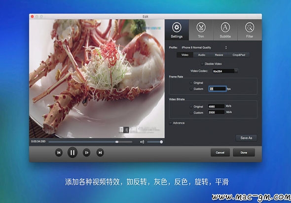
Task: Click the Done button
Action: 244,153
